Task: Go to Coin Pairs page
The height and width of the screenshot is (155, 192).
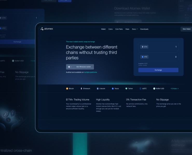Action: (x=119, y=29)
